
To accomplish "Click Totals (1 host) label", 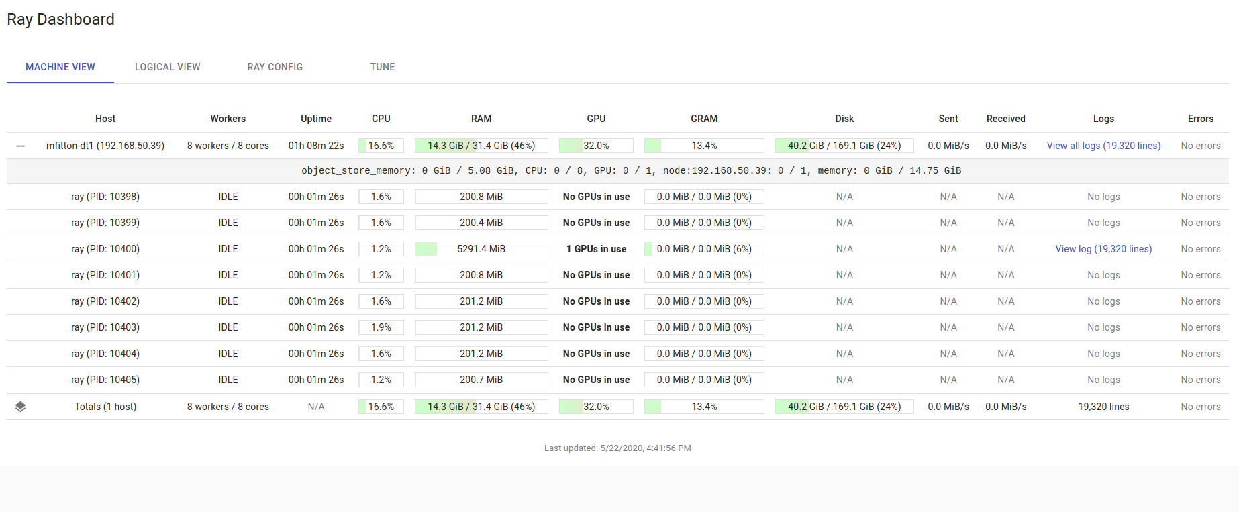I will pos(105,407).
